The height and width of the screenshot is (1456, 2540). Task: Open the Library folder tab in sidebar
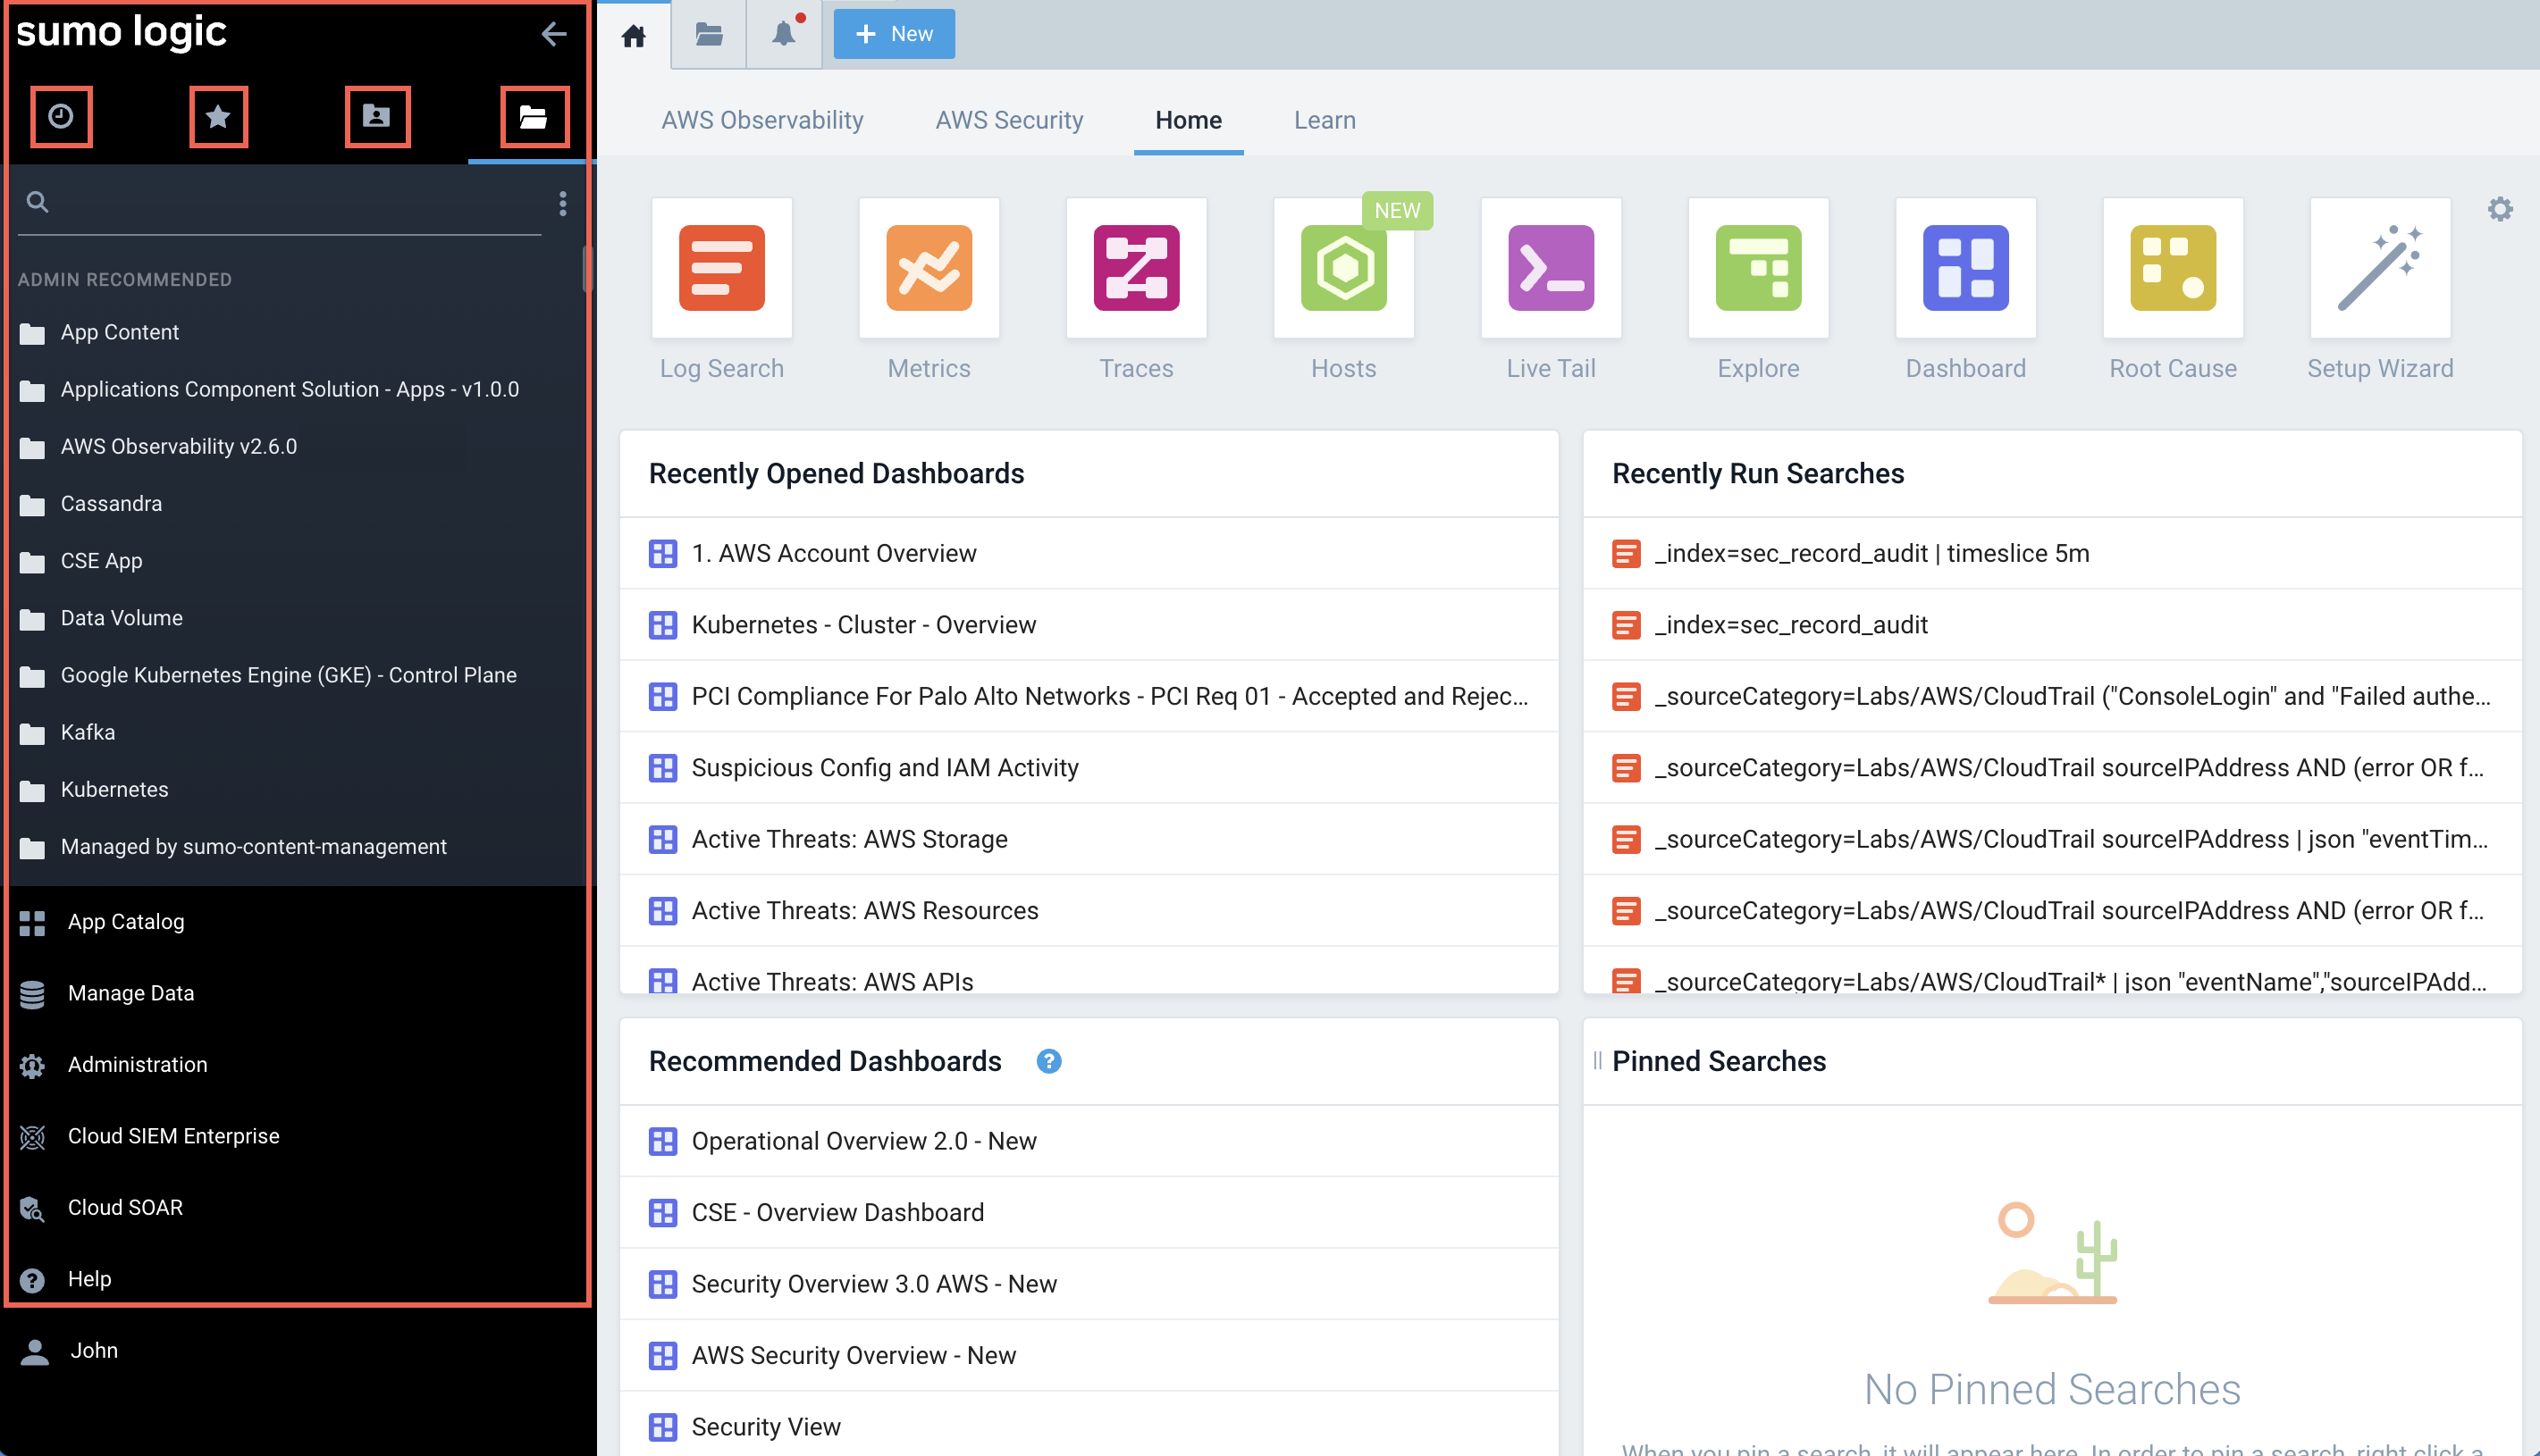(x=534, y=116)
